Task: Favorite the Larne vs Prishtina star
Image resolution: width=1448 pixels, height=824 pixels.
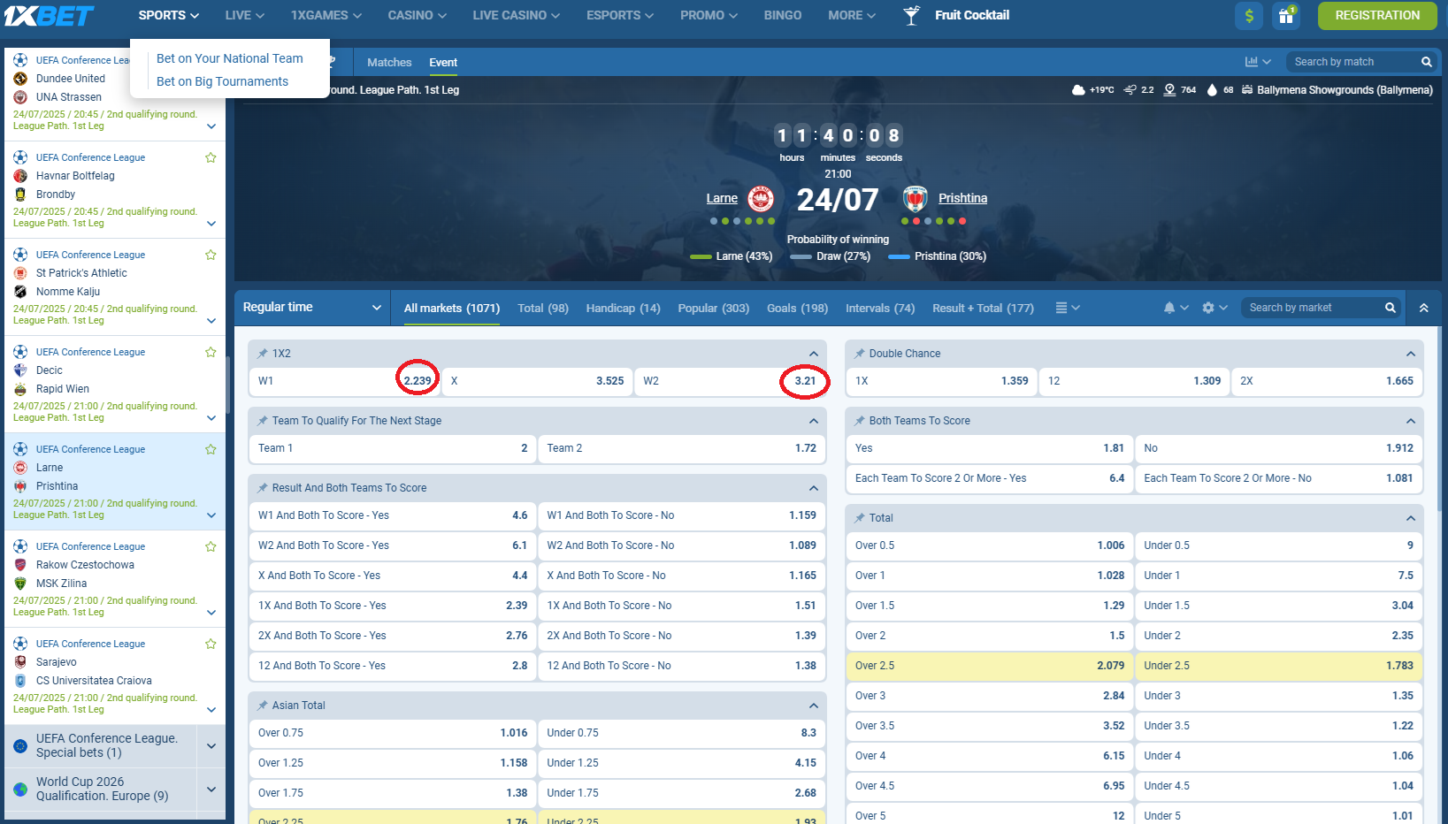Action: 211,449
